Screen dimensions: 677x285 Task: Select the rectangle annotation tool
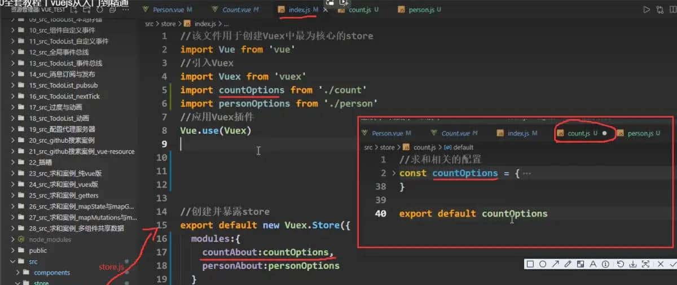point(530,264)
